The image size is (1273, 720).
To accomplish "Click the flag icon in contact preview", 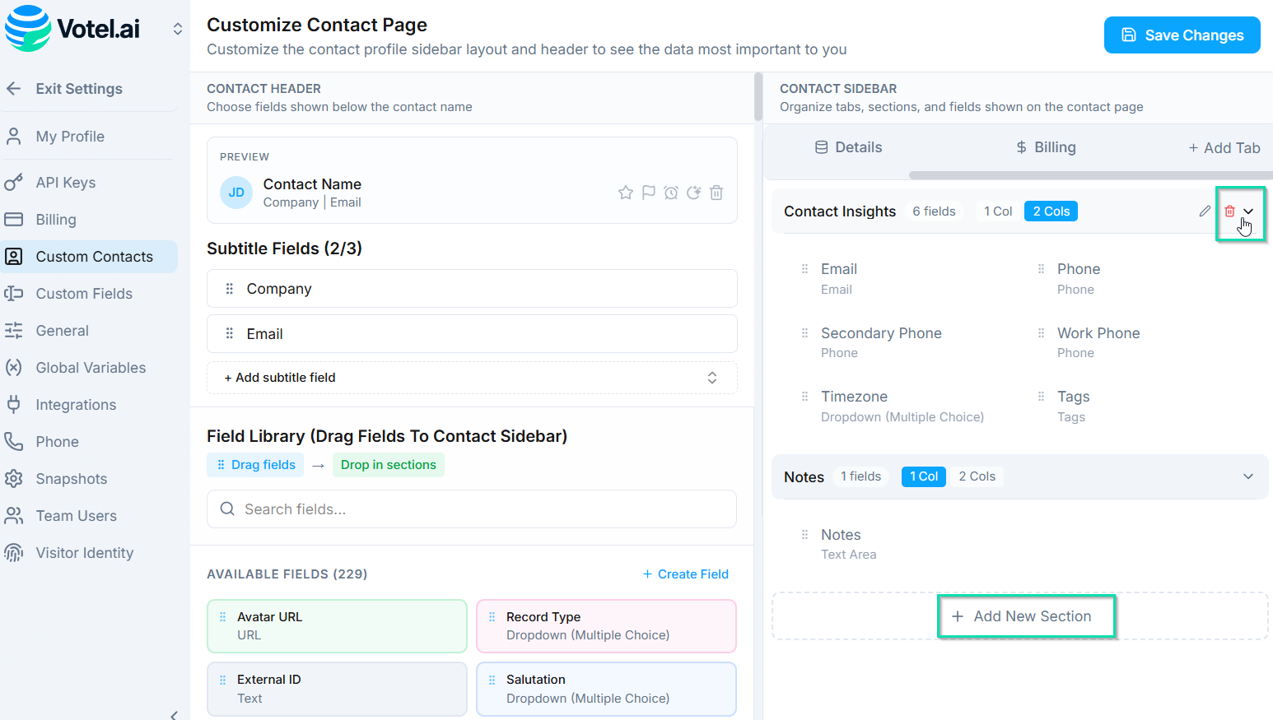I will pos(649,193).
